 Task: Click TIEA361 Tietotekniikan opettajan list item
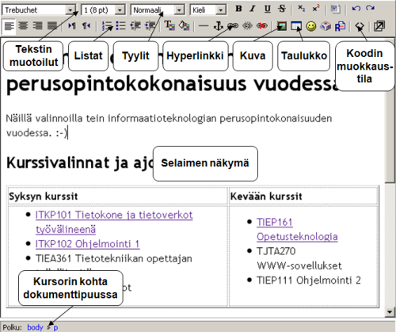[x=114, y=258]
